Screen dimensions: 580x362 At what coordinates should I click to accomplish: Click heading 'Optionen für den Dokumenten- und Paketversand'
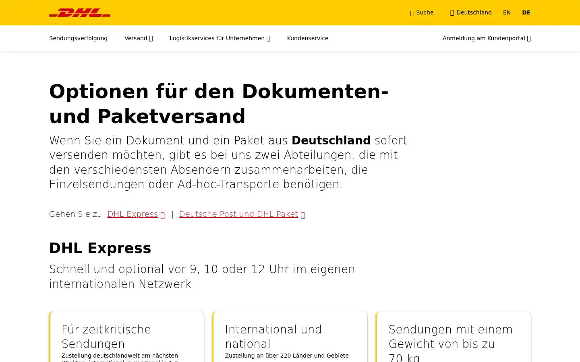click(x=219, y=104)
